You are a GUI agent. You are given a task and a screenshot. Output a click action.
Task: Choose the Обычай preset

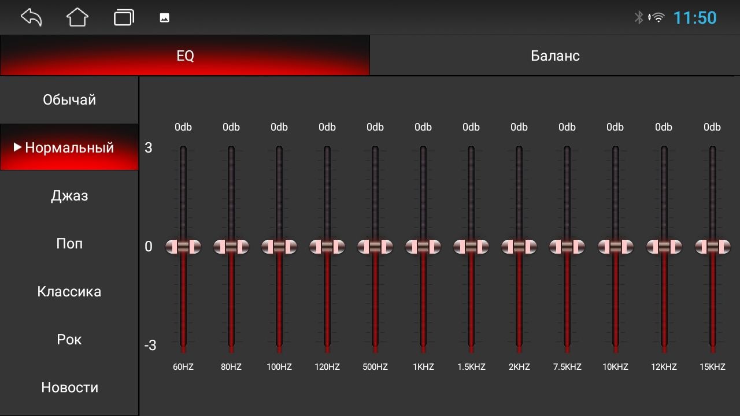point(69,100)
